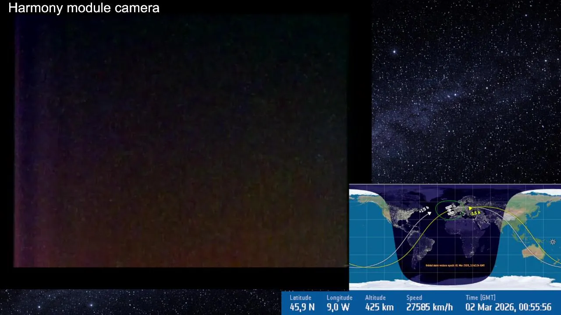
Task: Click the Altitude label
Action: click(x=375, y=297)
